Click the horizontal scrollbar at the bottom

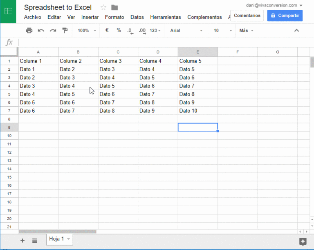coord(57,232)
